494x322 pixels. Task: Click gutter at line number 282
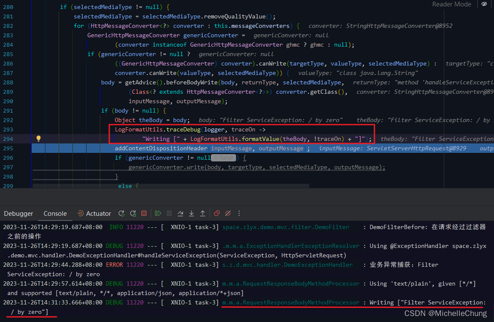(8, 26)
